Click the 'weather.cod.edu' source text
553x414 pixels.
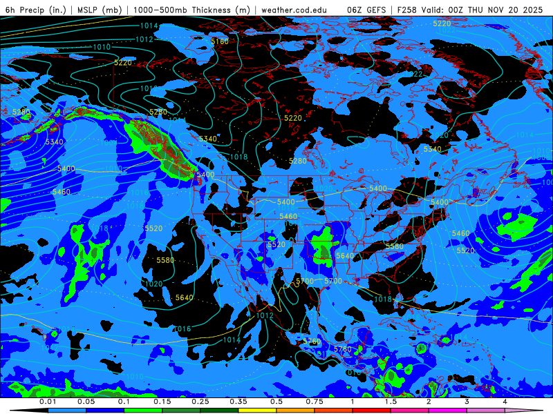294,10
